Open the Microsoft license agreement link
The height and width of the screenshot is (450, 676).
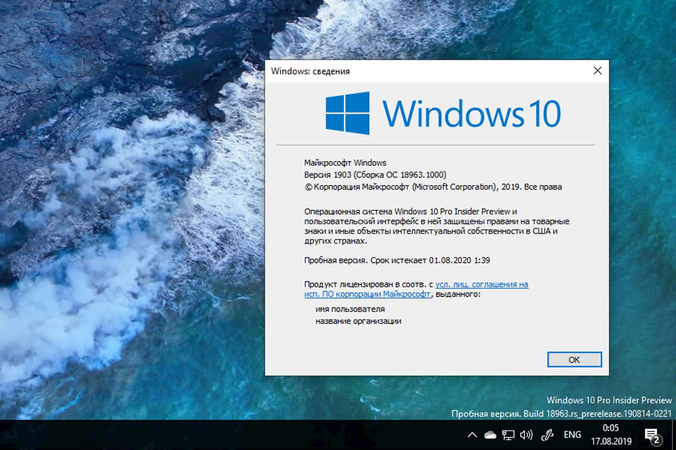pos(482,284)
